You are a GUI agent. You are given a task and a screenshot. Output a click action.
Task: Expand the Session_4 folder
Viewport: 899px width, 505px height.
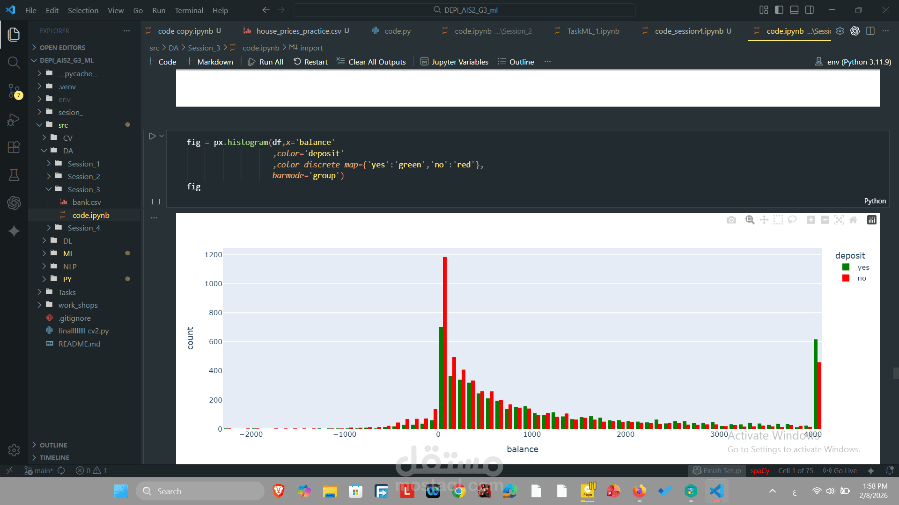point(83,228)
